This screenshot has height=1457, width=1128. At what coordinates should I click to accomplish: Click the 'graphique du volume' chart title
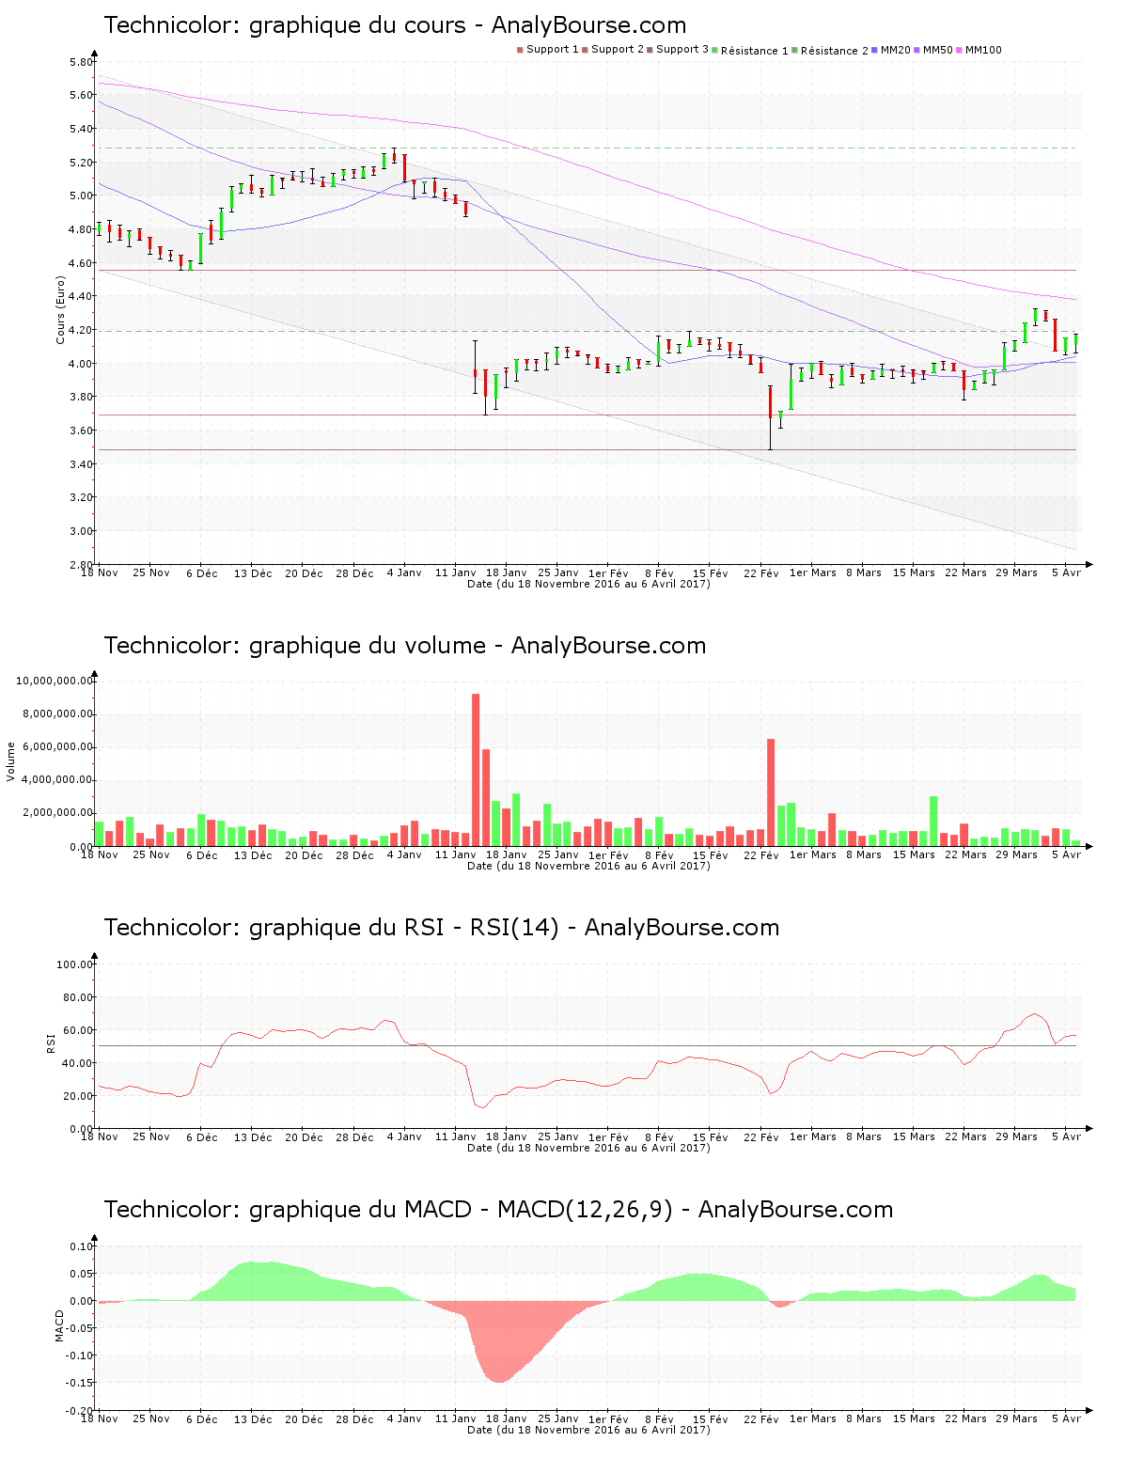(x=404, y=646)
